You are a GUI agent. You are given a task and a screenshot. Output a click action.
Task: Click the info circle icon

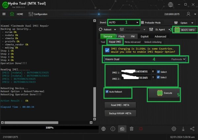[x=113, y=129]
